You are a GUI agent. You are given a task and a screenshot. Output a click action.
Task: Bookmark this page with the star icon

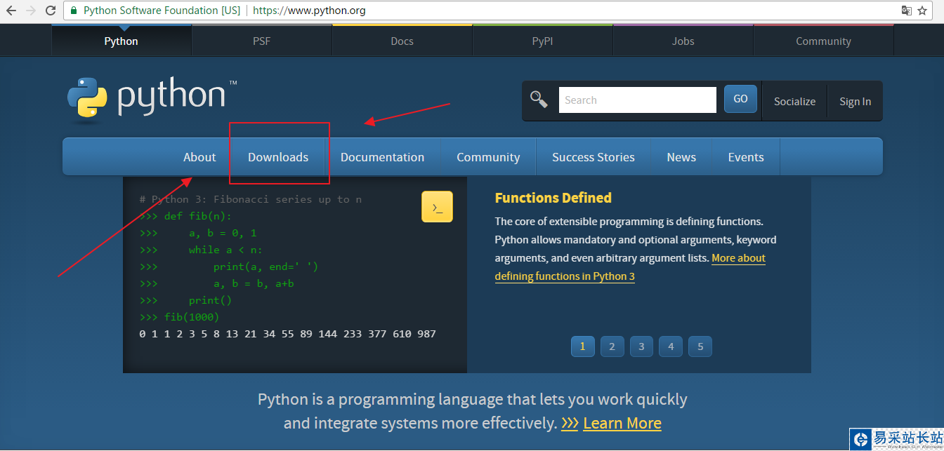point(922,11)
